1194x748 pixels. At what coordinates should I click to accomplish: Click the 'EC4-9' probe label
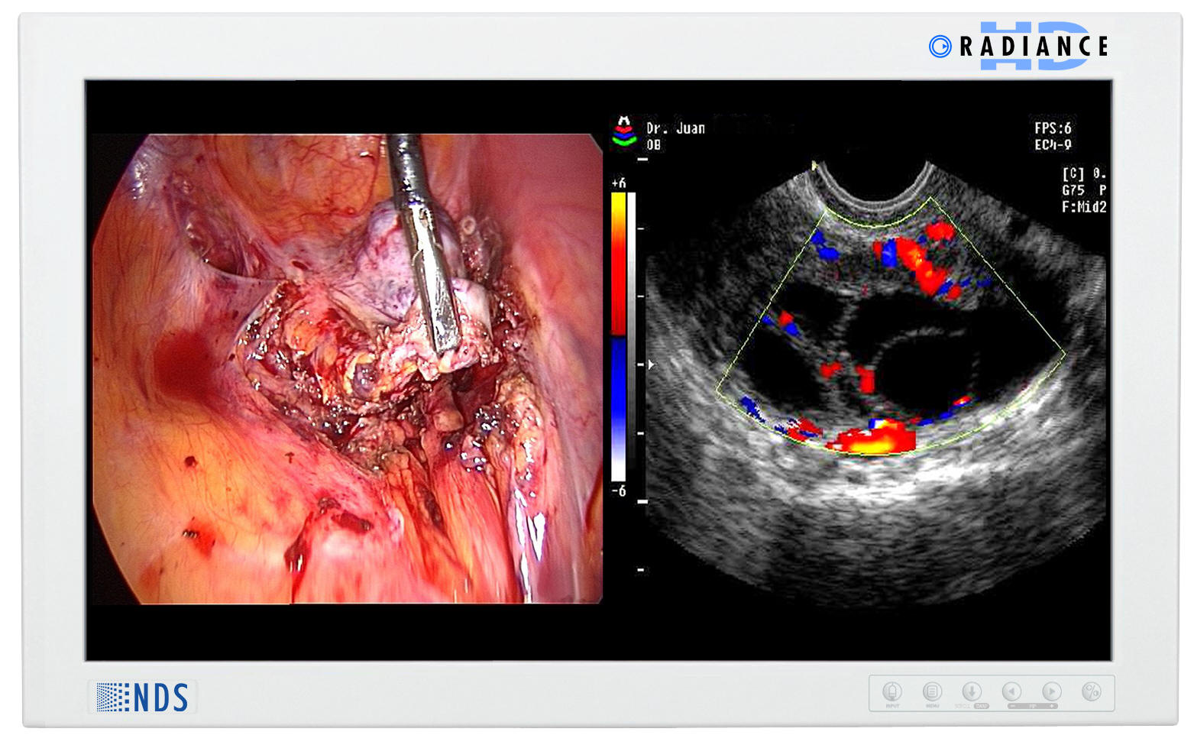[1053, 144]
